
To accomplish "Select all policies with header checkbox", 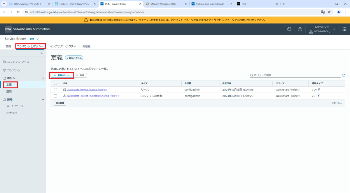I will [x=55, y=83].
